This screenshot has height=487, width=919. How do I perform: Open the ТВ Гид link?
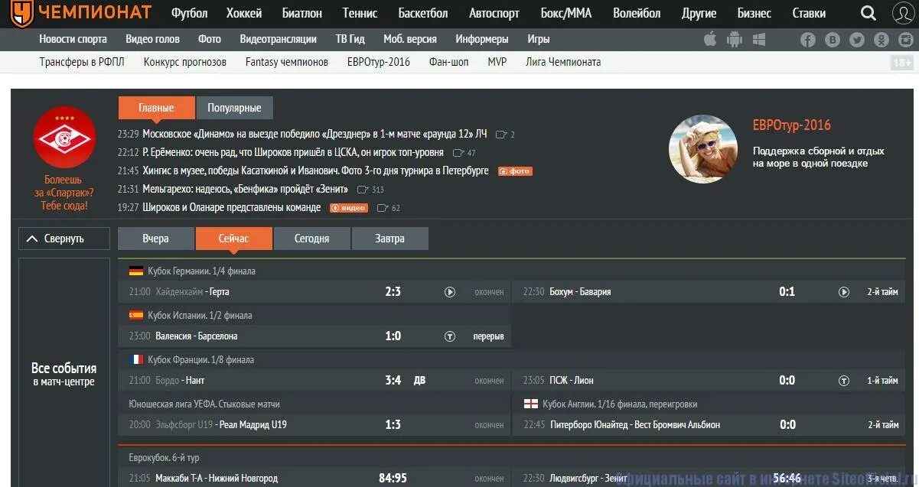(x=350, y=39)
